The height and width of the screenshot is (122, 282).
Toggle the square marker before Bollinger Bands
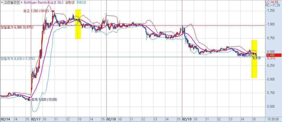(x=22, y=2)
